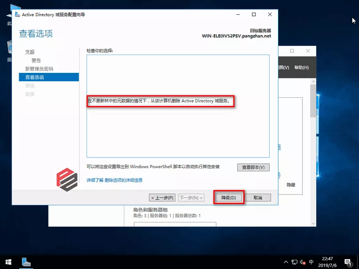
Task: Click the muted volume tray icon
Action: click(x=303, y=262)
